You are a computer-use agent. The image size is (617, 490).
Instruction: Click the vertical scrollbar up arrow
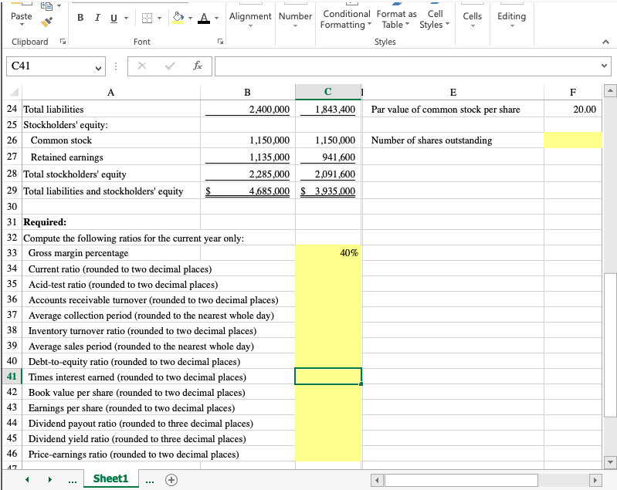click(x=609, y=91)
